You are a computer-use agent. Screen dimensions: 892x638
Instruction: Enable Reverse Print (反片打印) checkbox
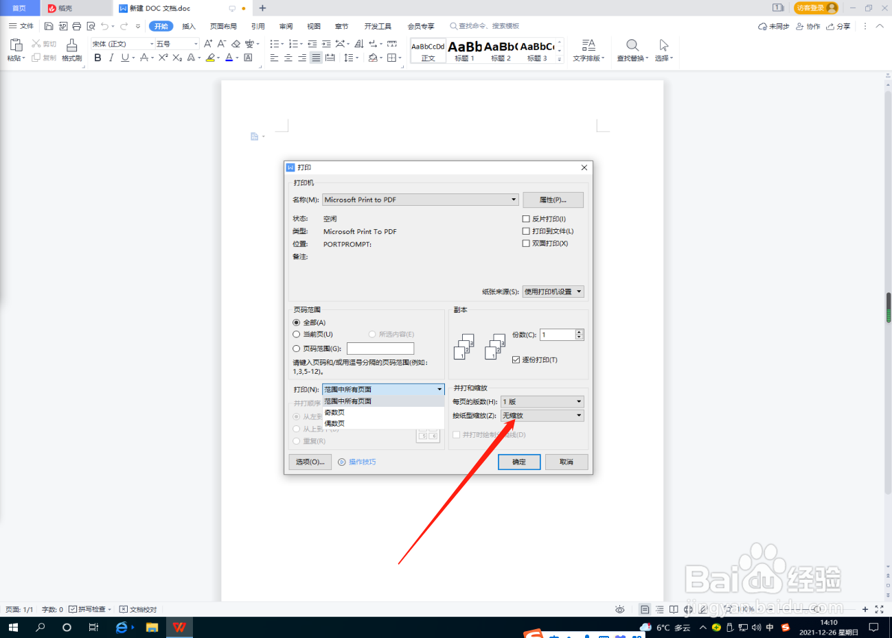click(x=526, y=219)
